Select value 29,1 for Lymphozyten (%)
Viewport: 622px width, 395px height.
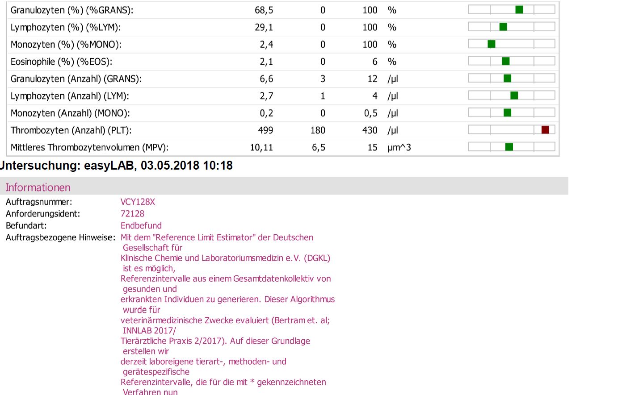pyautogui.click(x=264, y=28)
